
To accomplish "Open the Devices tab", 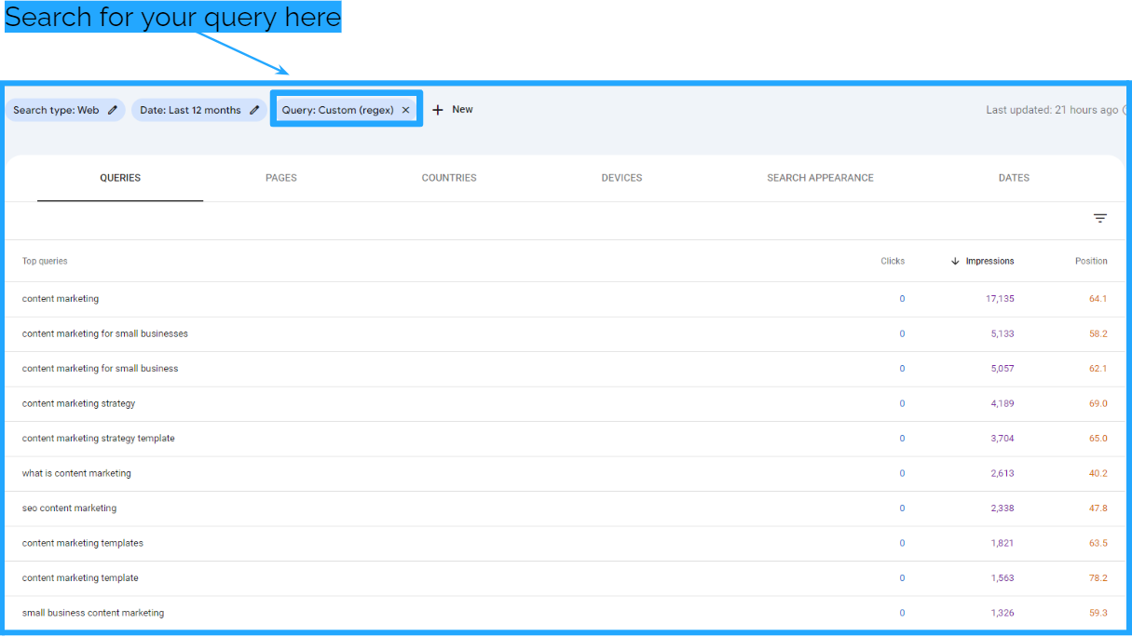I will pos(621,178).
